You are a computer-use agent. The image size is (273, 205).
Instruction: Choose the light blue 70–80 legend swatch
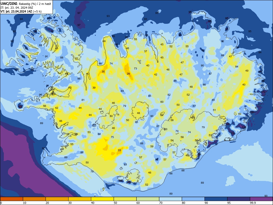coord(171,199)
